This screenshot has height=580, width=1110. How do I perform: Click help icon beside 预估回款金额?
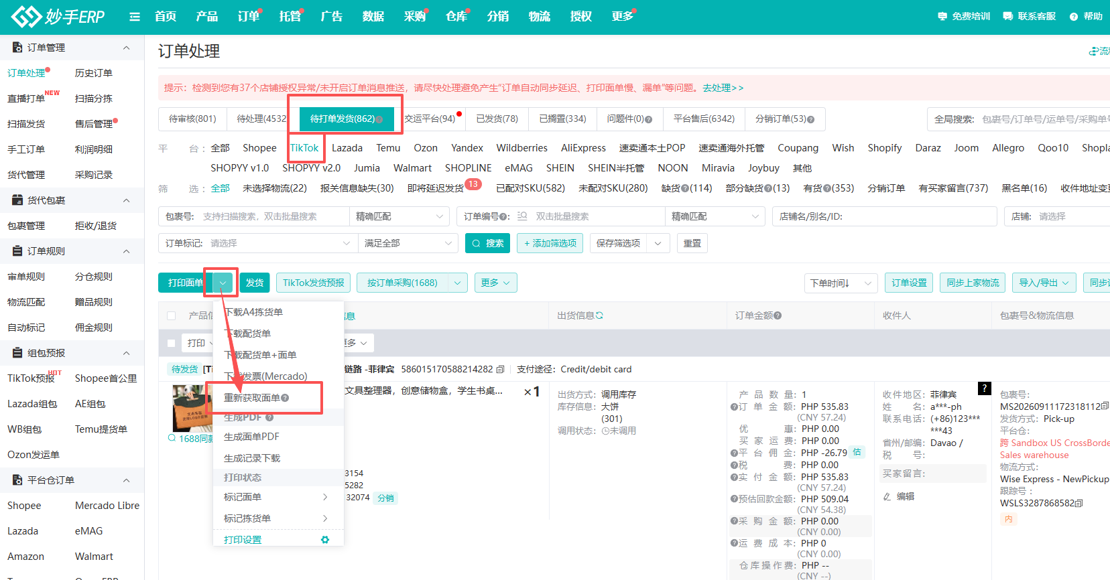pyautogui.click(x=735, y=499)
